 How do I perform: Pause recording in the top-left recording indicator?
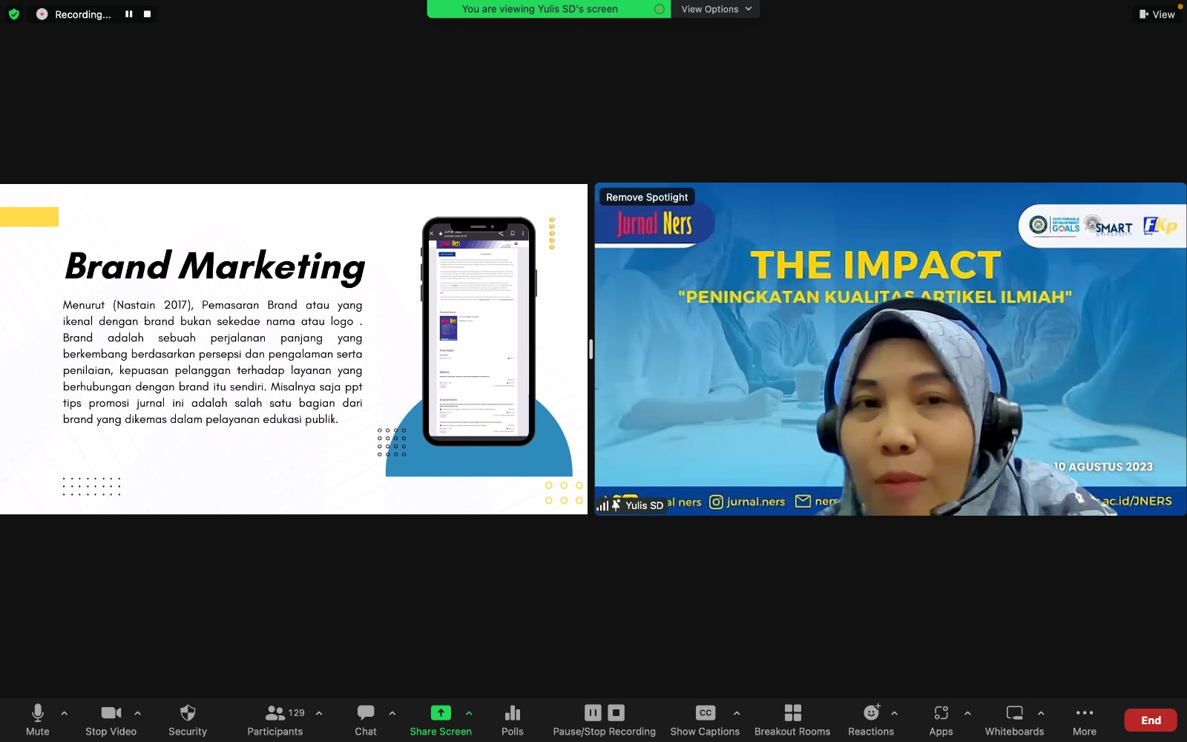click(129, 14)
